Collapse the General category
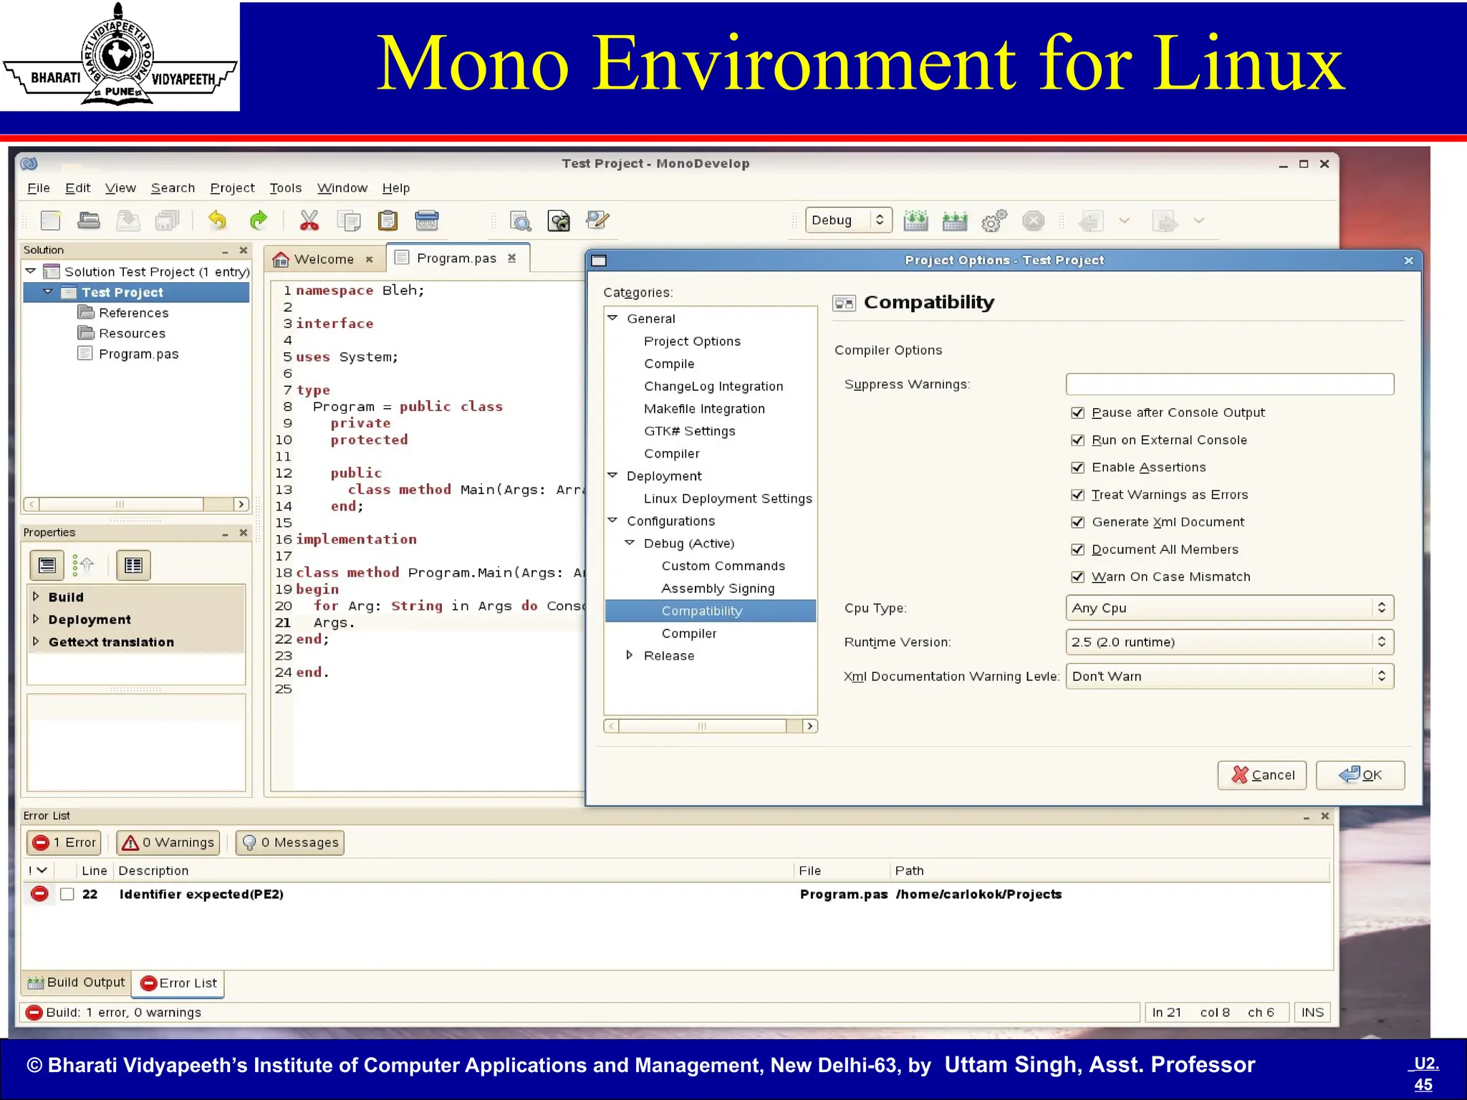Image resolution: width=1467 pixels, height=1100 pixels. click(x=613, y=318)
